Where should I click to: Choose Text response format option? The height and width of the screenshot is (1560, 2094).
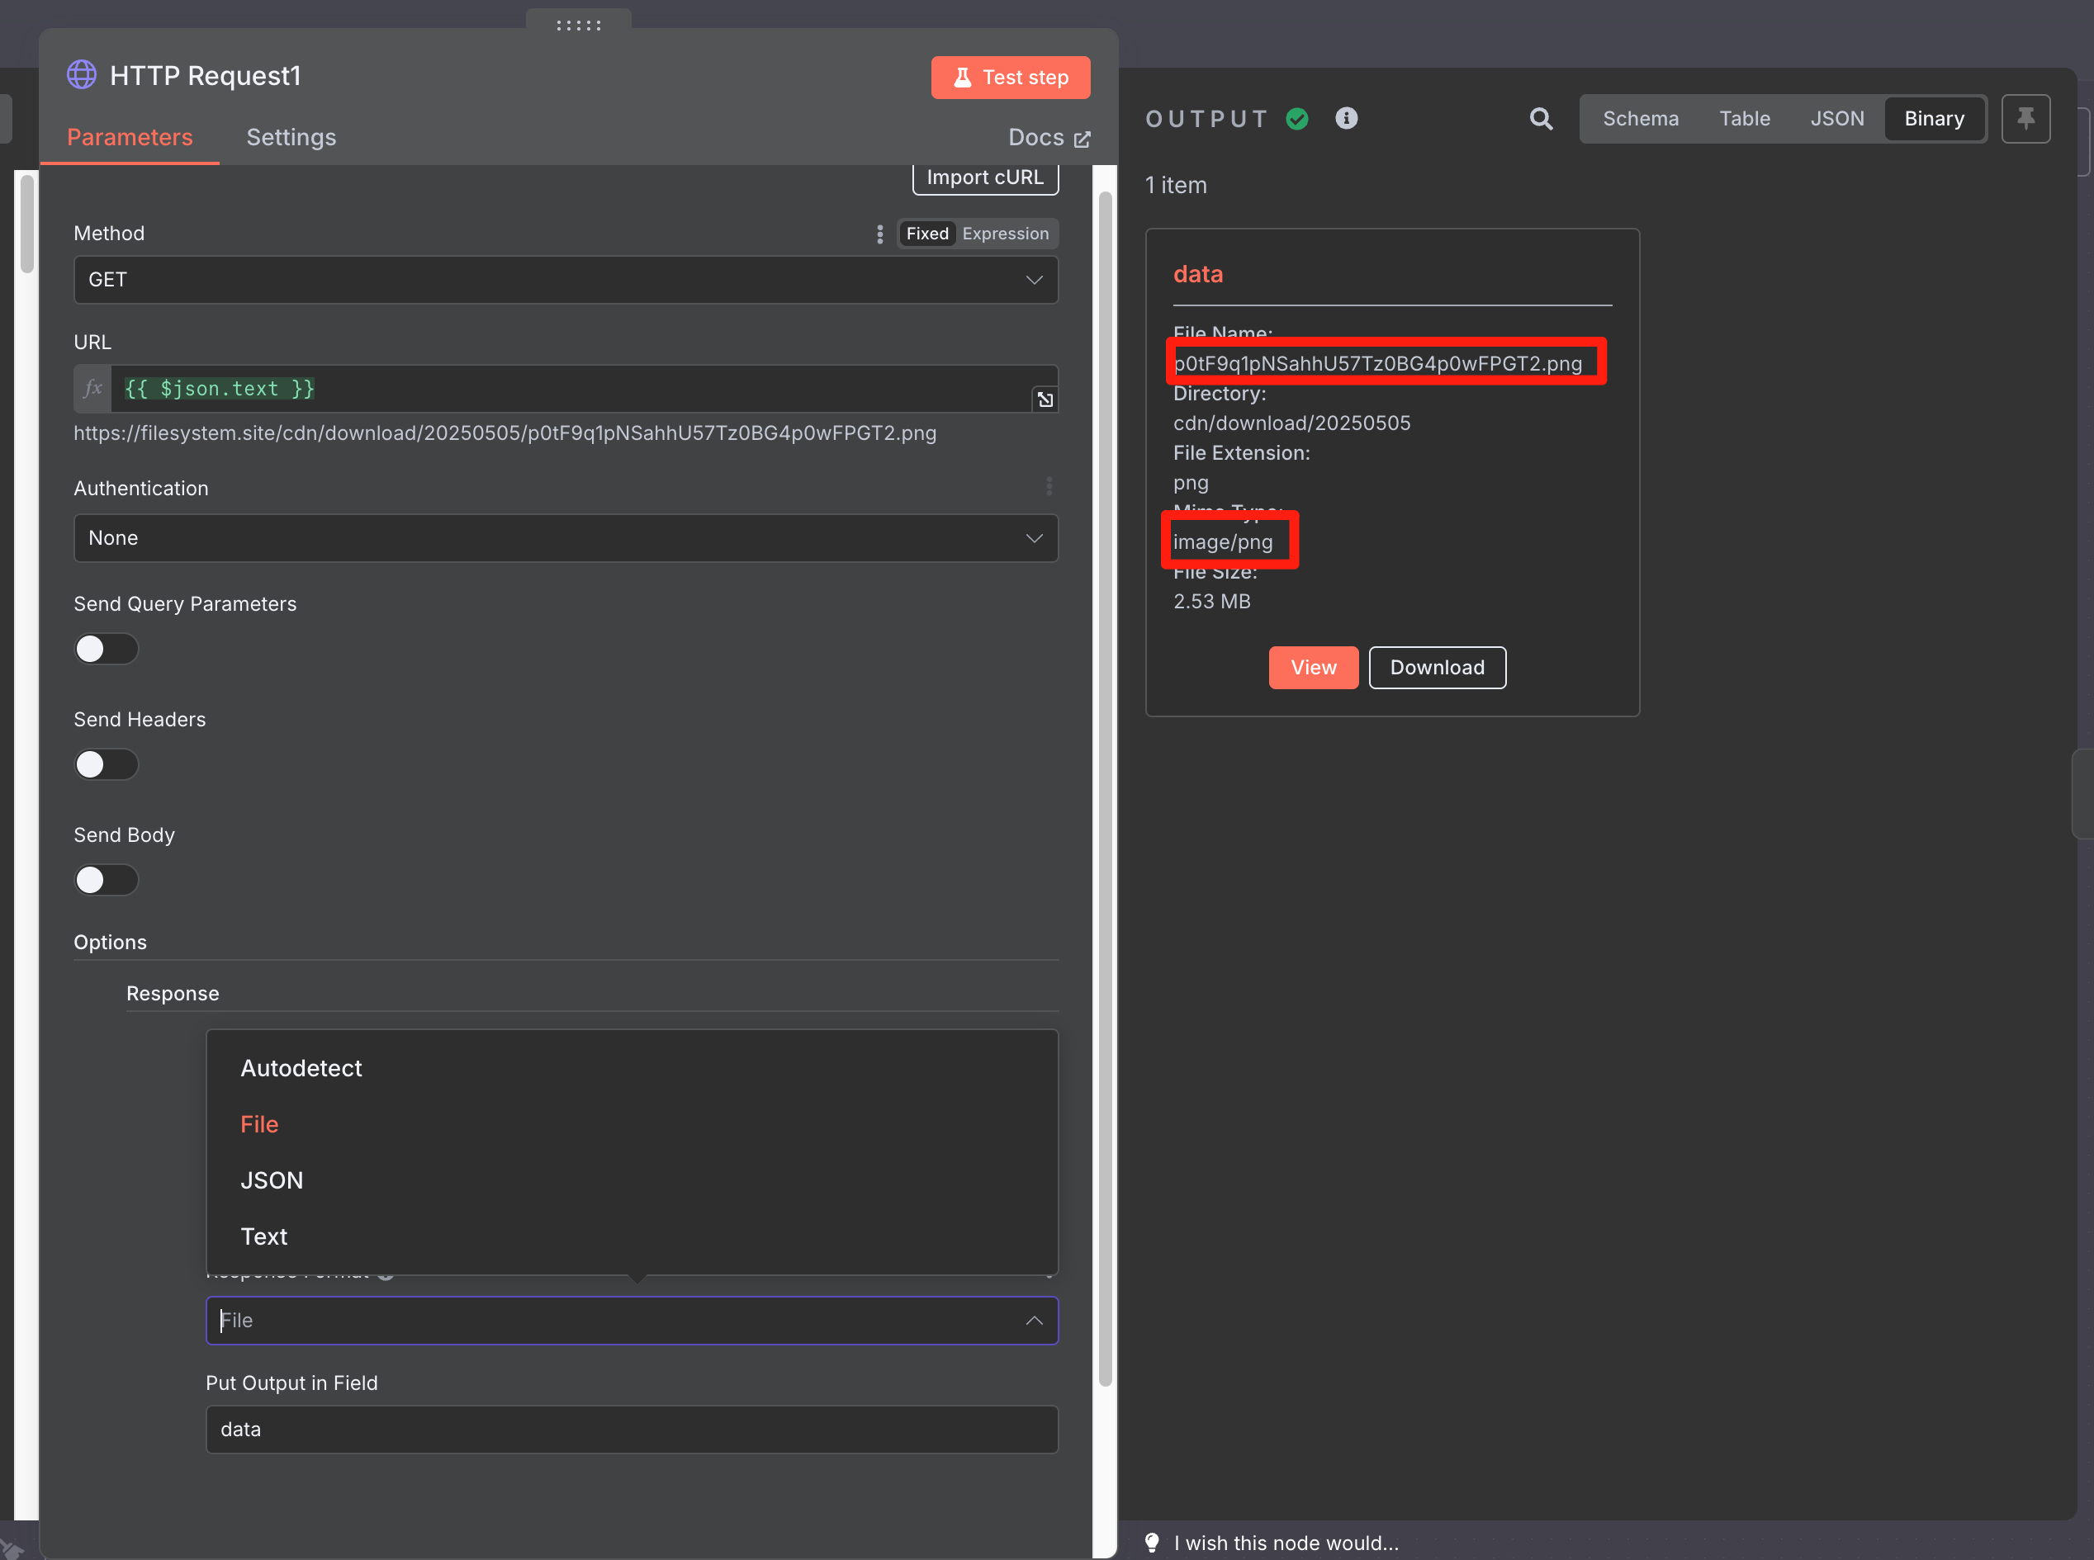tap(631, 1236)
